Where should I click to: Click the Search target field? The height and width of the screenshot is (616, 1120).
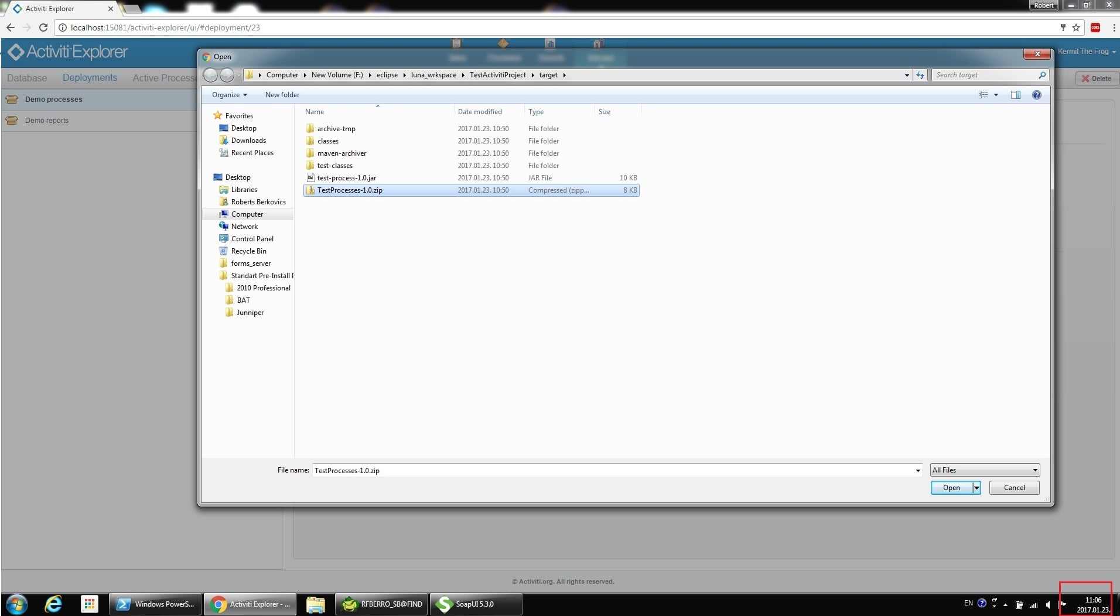tap(984, 75)
